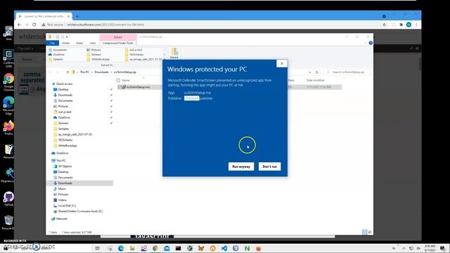
Task: Select Documents under Quick access
Action: [63, 100]
